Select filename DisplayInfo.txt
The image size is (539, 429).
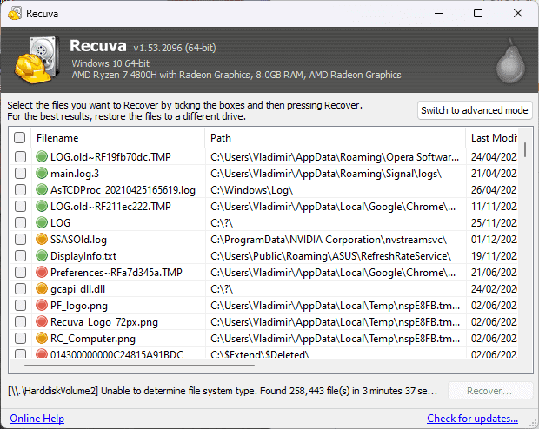pos(83,256)
